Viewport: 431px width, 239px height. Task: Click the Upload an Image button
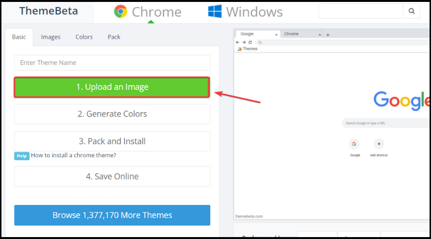click(x=112, y=87)
